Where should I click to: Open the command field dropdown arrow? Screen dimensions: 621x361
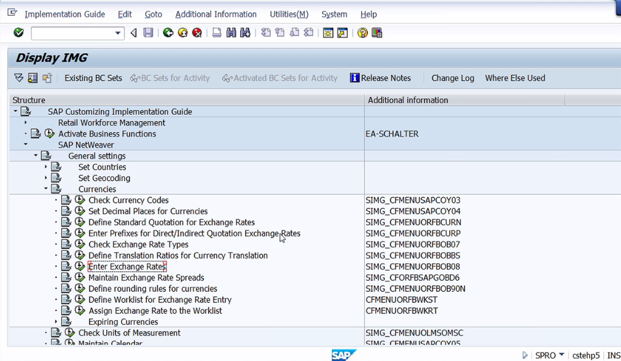(x=117, y=33)
